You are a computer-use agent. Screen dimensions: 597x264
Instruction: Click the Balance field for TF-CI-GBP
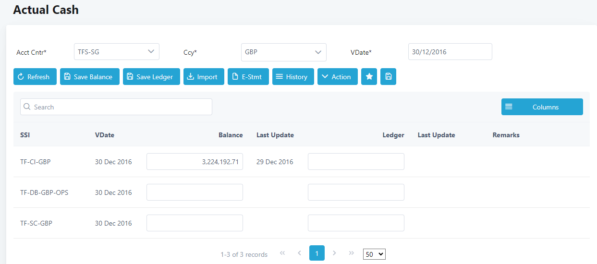195,162
